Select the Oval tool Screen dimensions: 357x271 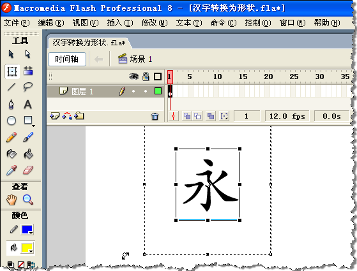[11, 121]
